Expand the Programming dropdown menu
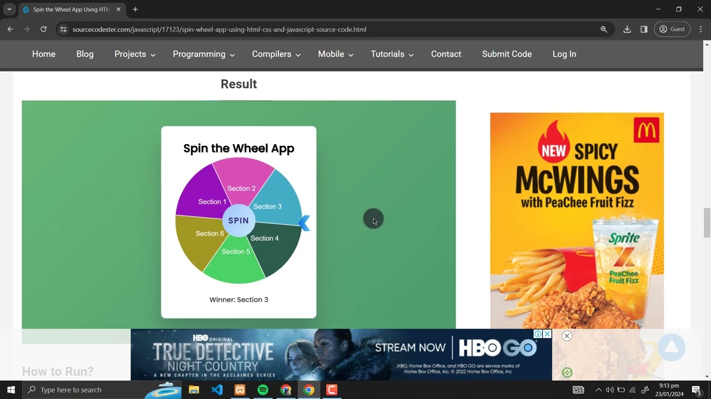 204,54
